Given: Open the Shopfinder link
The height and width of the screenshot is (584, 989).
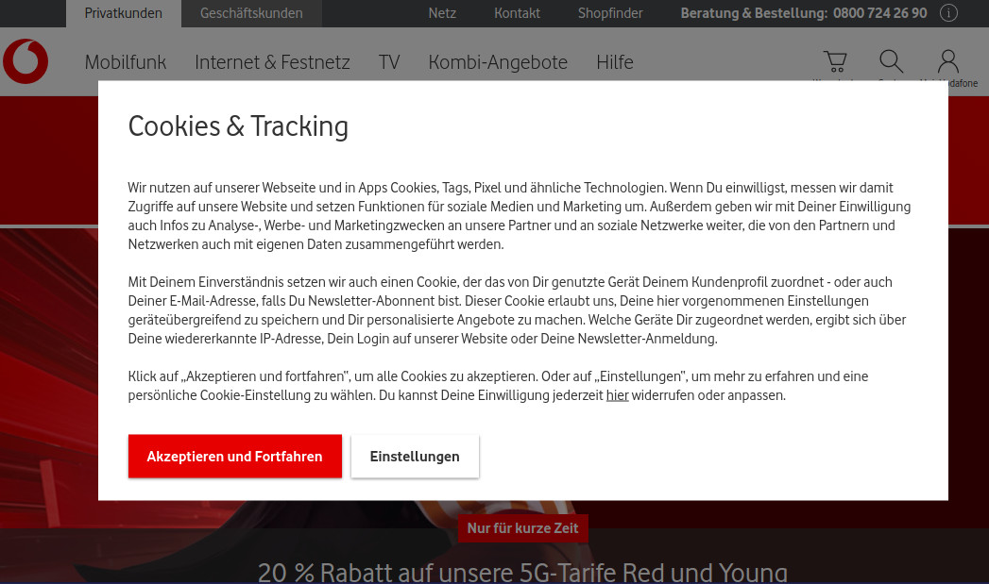Looking at the screenshot, I should 610,13.
